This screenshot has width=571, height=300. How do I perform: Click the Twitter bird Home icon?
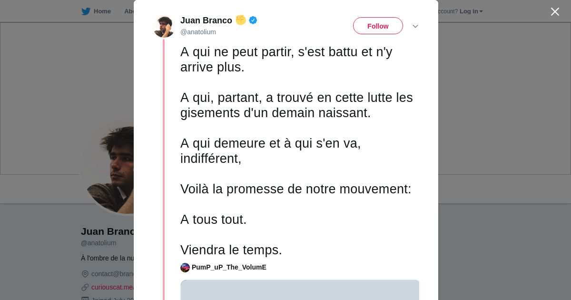pos(86,11)
